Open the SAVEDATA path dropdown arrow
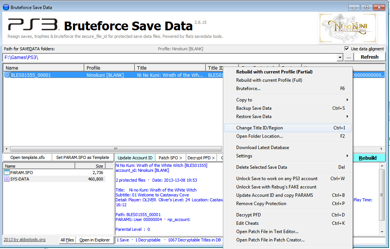The image size is (390, 249). [340, 58]
